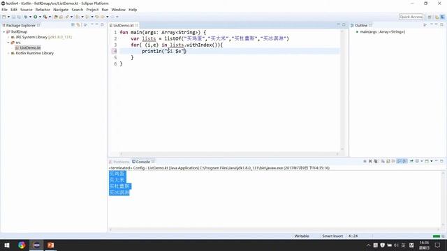
Task: Maximize the editor area
Action: click(344, 25)
